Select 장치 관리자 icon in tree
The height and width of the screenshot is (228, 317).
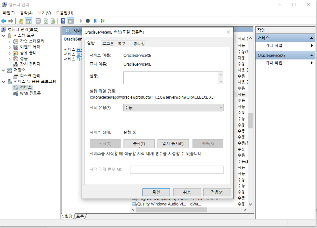[x=16, y=64]
